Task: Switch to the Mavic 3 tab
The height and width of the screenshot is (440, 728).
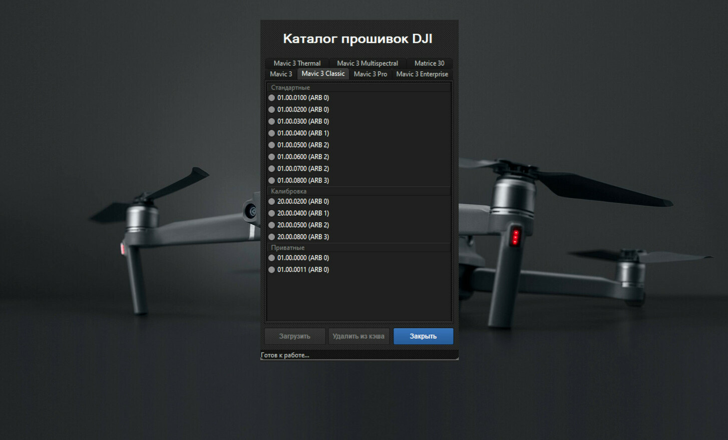Action: tap(281, 74)
